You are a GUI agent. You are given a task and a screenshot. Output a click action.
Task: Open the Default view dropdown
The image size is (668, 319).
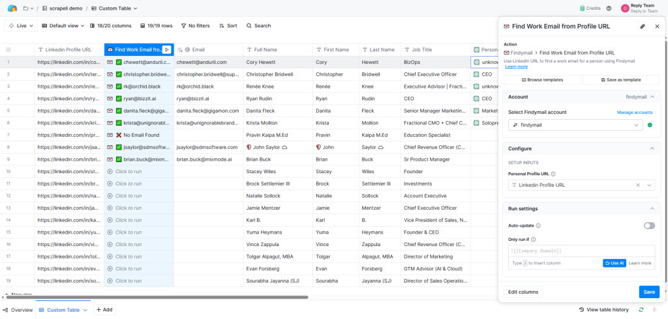coord(63,26)
